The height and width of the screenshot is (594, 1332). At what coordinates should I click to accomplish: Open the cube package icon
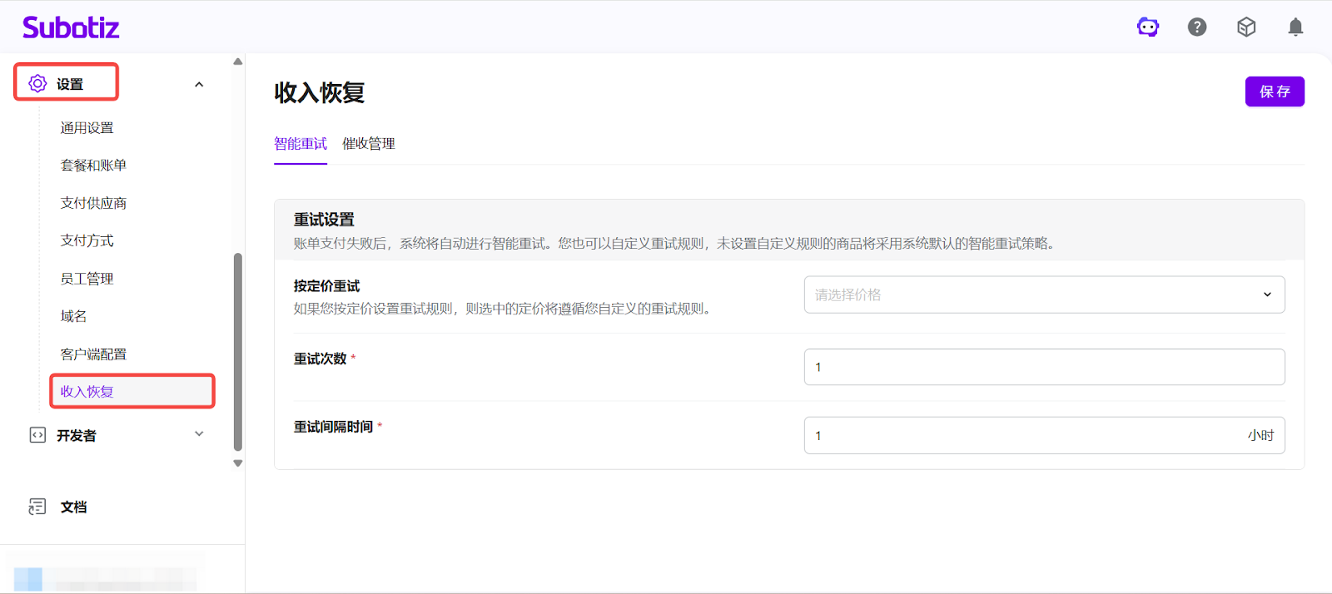[1246, 27]
